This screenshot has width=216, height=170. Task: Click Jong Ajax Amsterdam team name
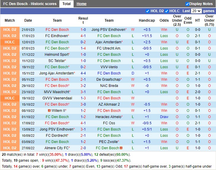(x=57, y=73)
